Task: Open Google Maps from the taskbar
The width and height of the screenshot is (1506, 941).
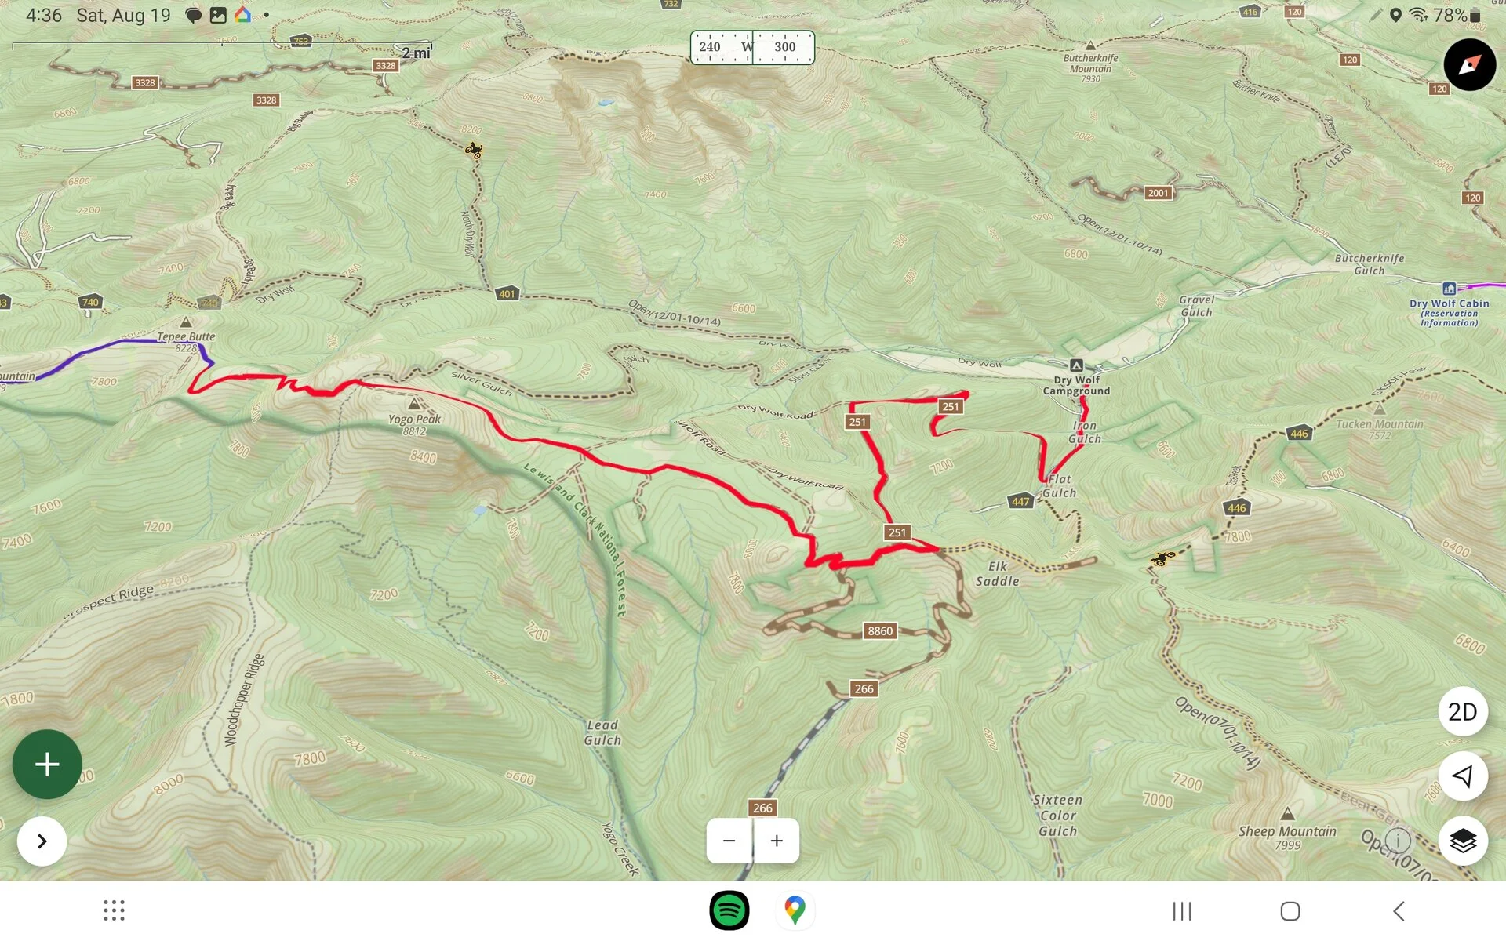Action: pos(795,910)
